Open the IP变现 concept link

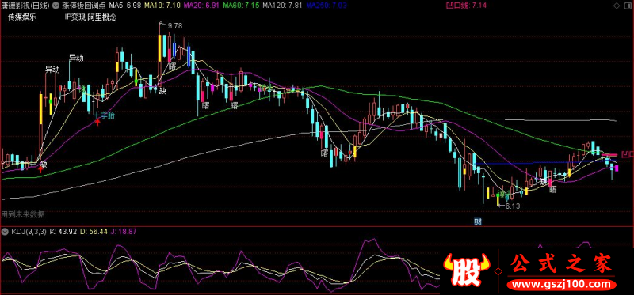click(x=74, y=17)
